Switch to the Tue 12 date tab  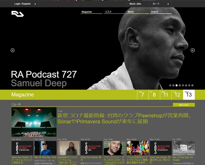177,95
